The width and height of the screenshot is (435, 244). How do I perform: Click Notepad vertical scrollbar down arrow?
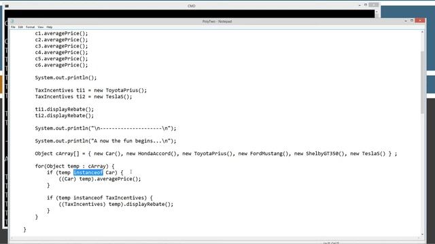tap(423, 235)
